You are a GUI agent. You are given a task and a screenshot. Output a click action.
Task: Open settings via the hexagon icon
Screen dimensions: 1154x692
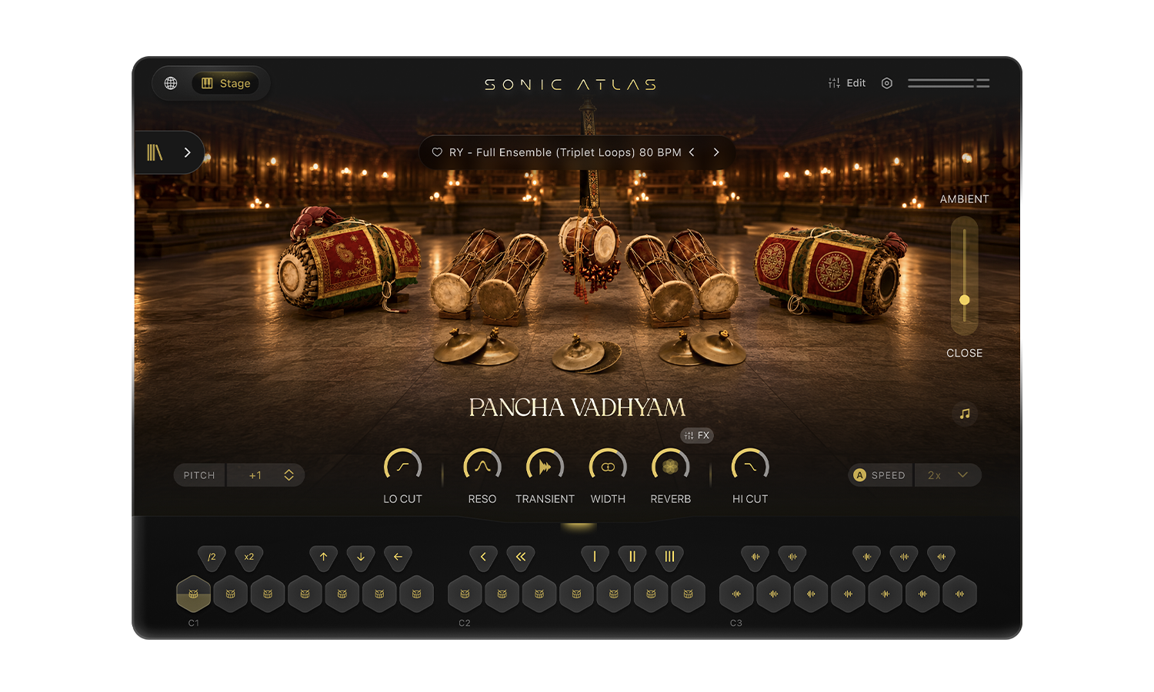[887, 83]
